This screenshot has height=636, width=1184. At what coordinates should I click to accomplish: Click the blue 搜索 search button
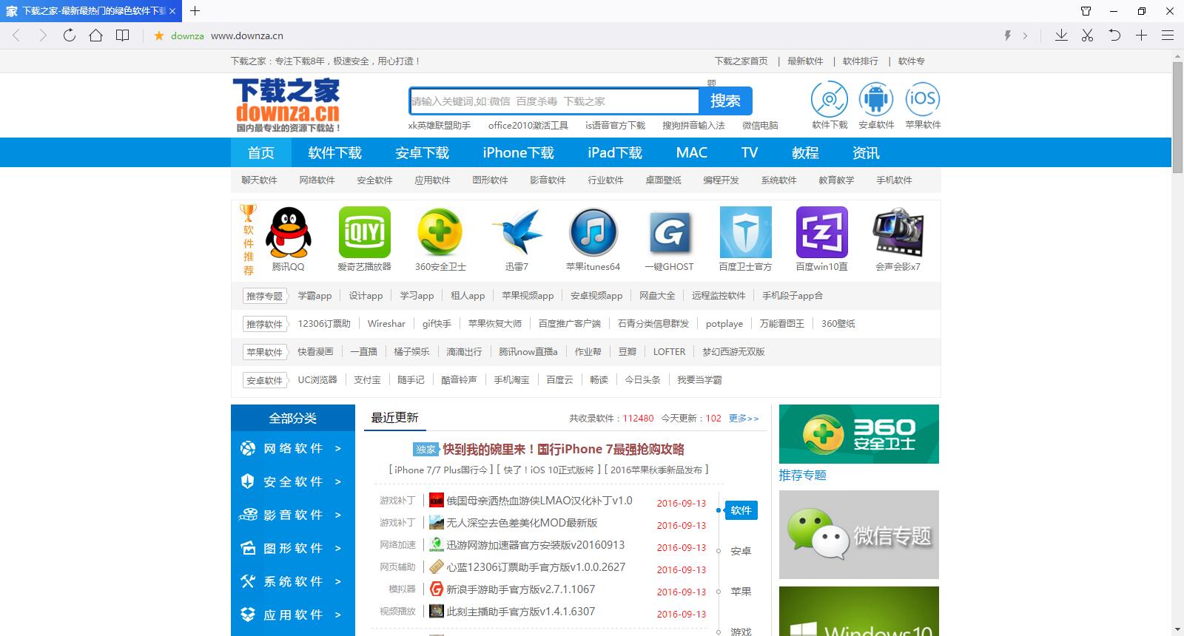coord(725,101)
